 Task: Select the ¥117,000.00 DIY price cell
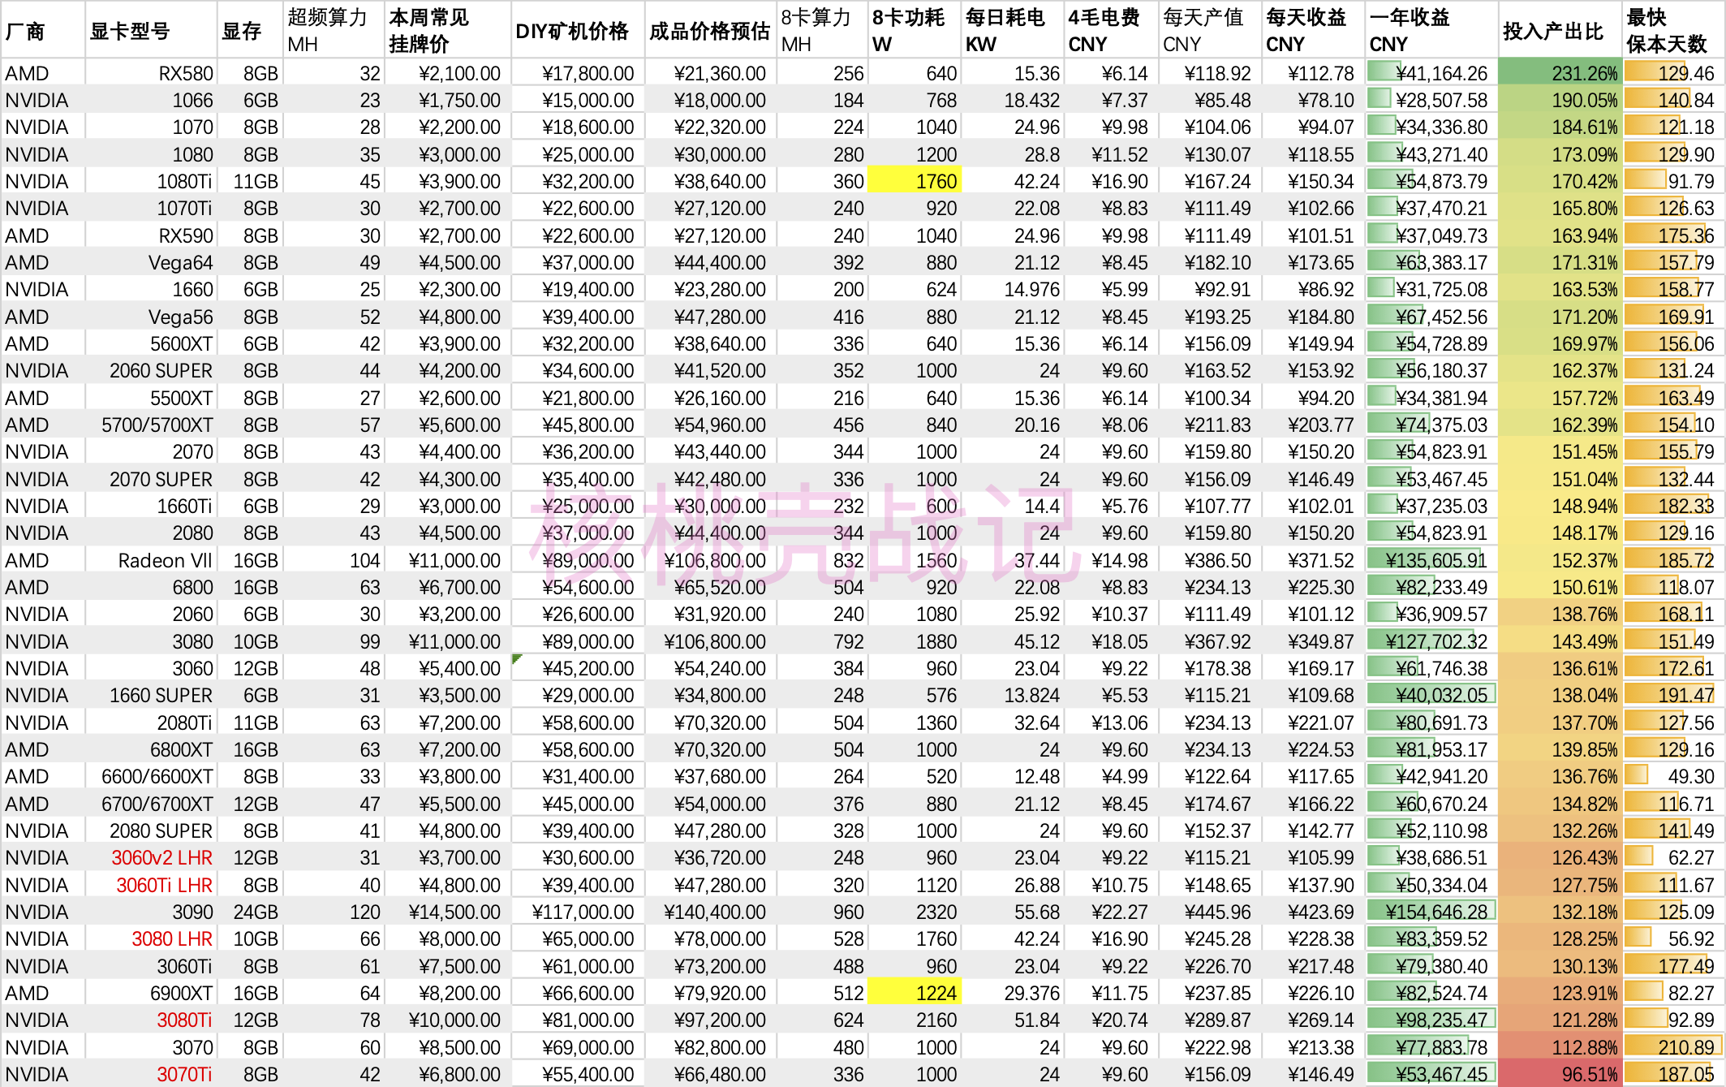pos(578,912)
